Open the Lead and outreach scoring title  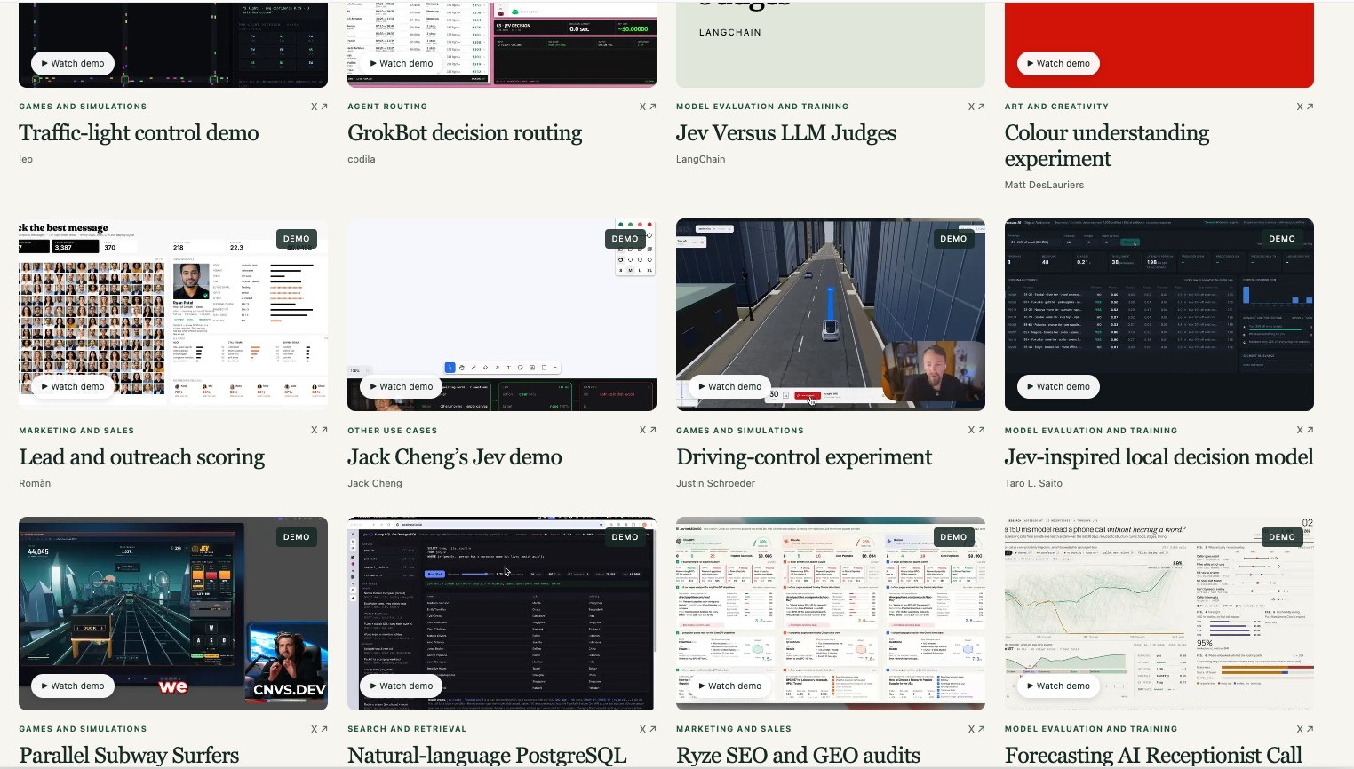[142, 457]
